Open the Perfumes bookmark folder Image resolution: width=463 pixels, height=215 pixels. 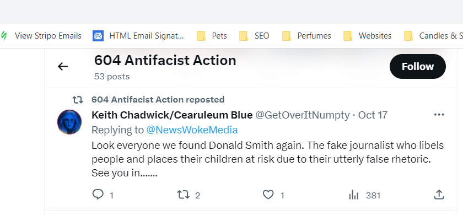click(x=307, y=36)
